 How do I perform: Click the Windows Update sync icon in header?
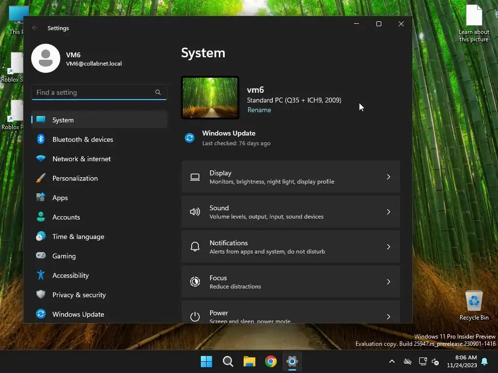190,138
